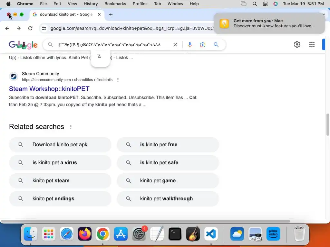This screenshot has height=247, width=330.
Task: Search is kinito pet safe
Action: [168, 162]
